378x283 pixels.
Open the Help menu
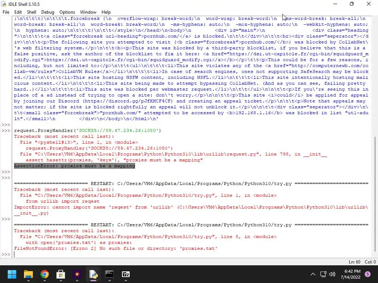coord(106,12)
